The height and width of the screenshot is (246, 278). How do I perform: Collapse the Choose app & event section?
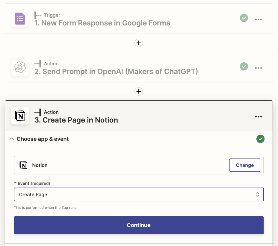[x=12, y=139]
